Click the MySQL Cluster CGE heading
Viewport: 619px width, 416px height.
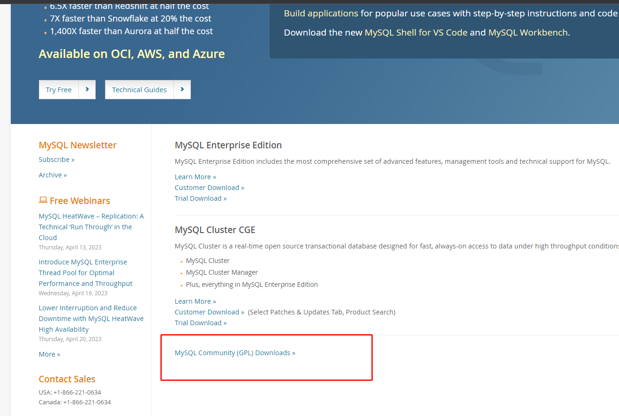click(215, 230)
